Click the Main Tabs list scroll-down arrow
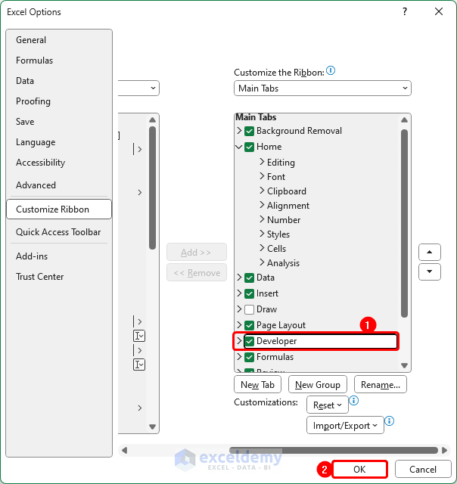 (x=404, y=365)
